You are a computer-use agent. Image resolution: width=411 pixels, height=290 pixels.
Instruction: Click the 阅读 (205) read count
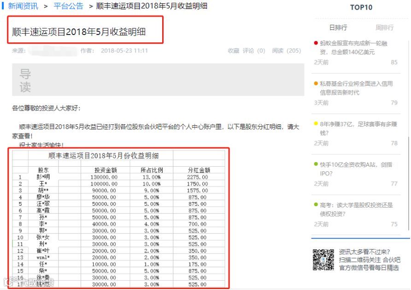coord(287,51)
